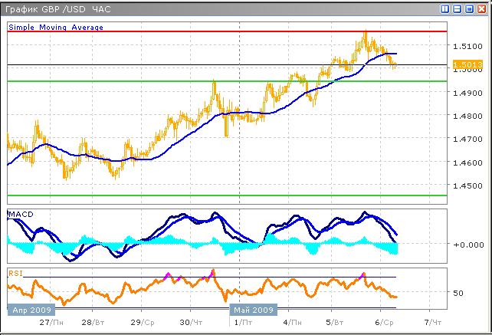The width and height of the screenshot is (492, 335).
Task: Select the red horizontal resistance line
Action: (230, 31)
